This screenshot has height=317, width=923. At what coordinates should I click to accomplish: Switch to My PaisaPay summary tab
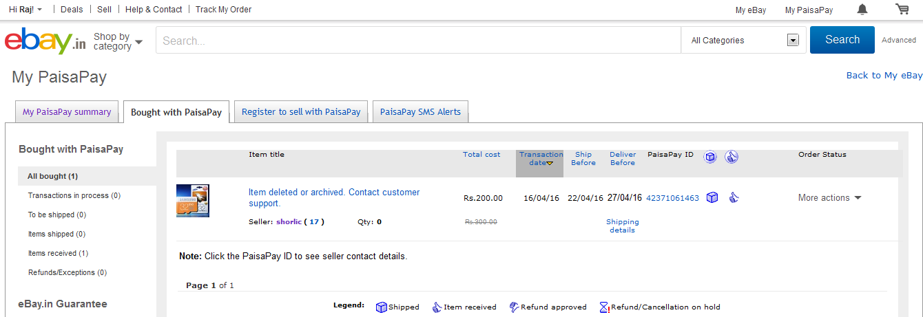pyautogui.click(x=67, y=112)
